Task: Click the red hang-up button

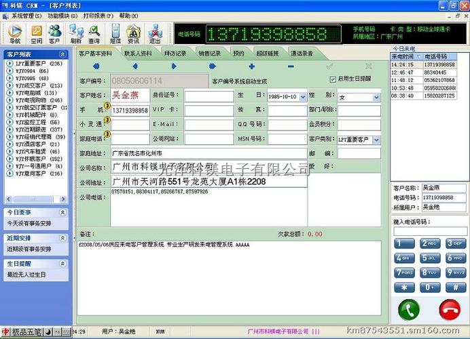Action: coord(450,309)
